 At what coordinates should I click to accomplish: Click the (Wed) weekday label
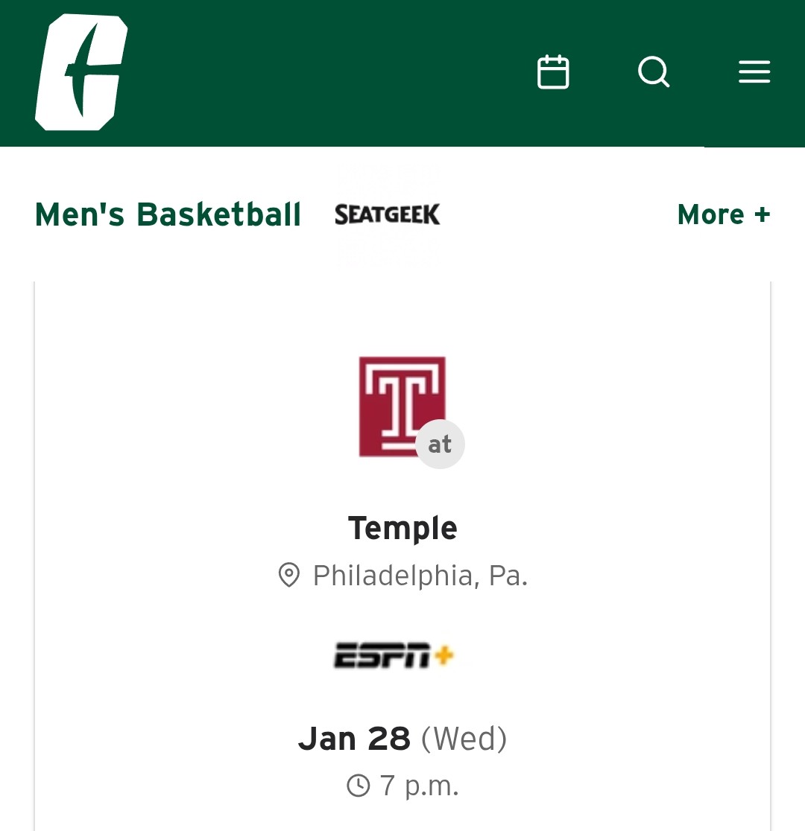(464, 739)
